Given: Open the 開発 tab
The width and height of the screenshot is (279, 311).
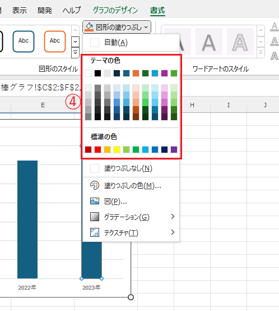Looking at the screenshot, I should [45, 10].
